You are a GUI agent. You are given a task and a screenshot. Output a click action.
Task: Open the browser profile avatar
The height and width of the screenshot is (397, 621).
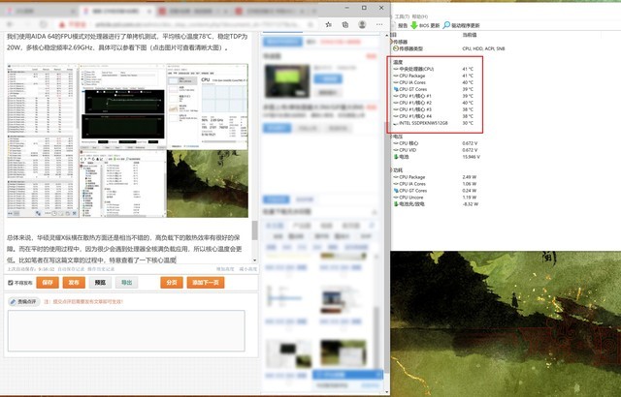tap(362, 24)
